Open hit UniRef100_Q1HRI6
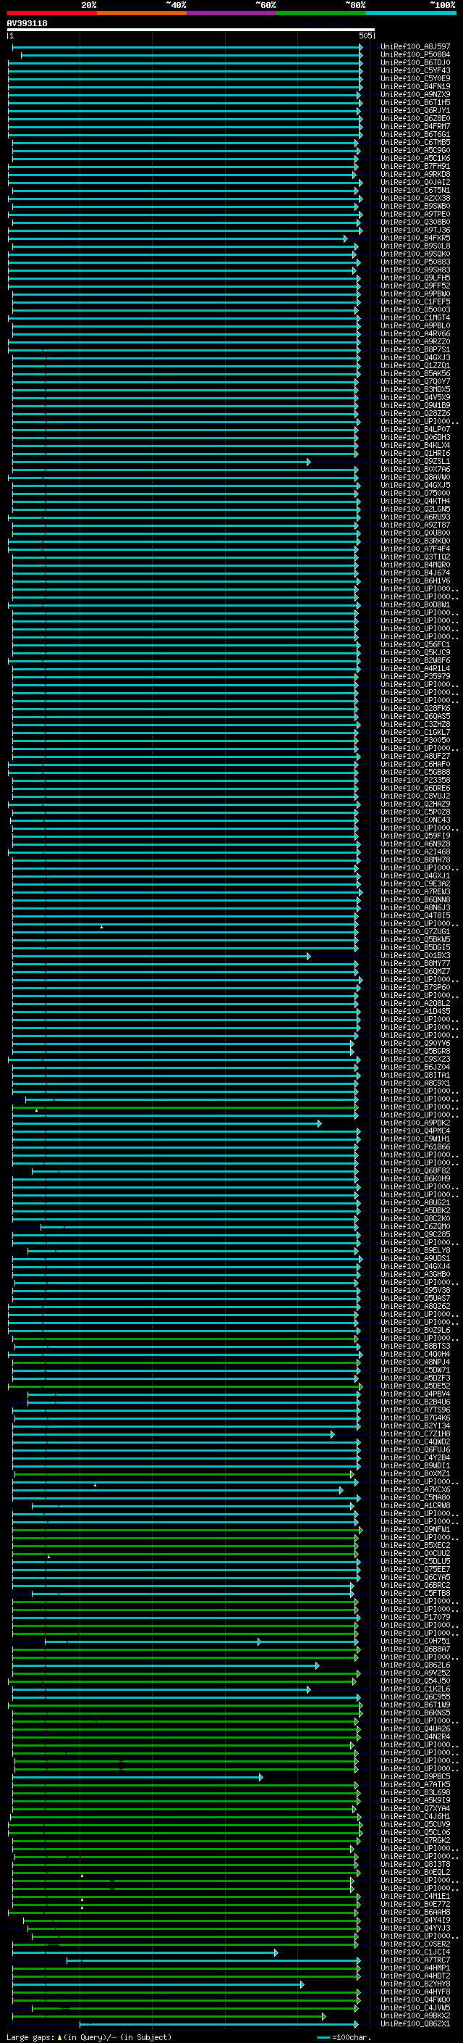This screenshot has height=2043, width=463. 415,453
